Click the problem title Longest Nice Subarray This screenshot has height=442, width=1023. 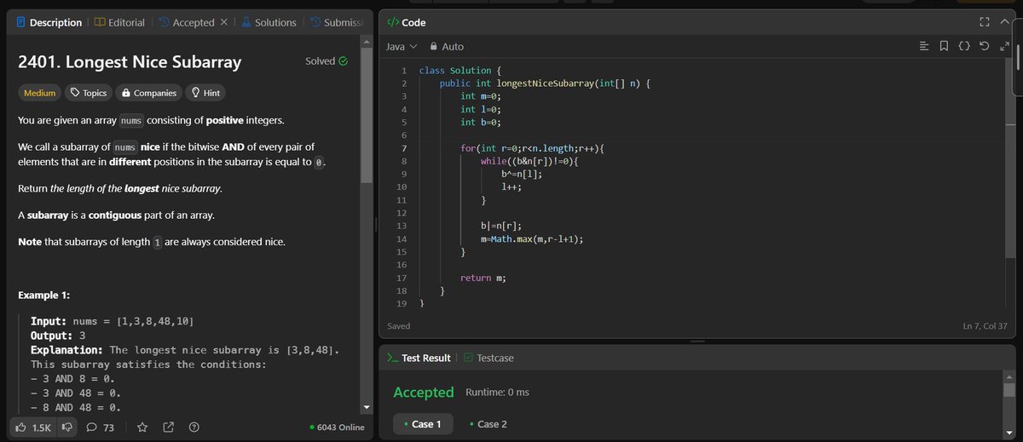pos(130,62)
